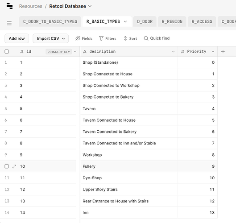Click the Sort button label
Screen dimensions: 236x223
[x=133, y=38]
